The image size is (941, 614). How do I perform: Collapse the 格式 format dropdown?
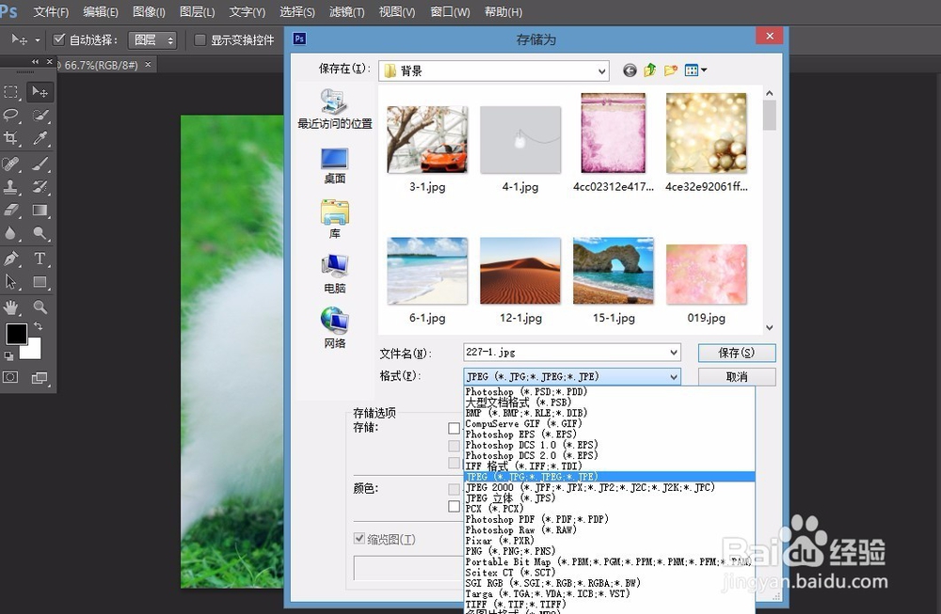674,376
